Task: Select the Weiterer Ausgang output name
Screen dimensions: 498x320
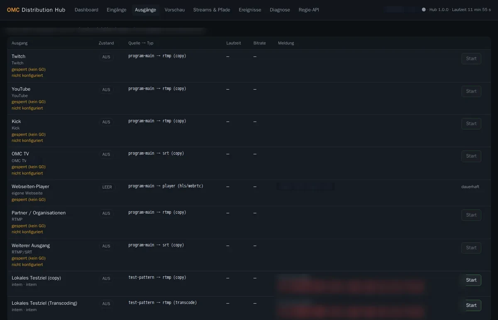Action: 31,246
